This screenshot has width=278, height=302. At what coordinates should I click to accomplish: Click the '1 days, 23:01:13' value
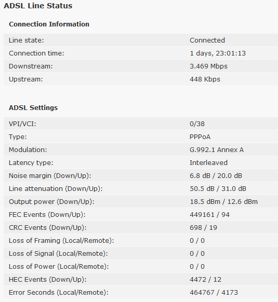[218, 53]
